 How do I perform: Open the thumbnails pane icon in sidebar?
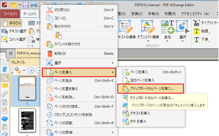click(x=5, y=78)
